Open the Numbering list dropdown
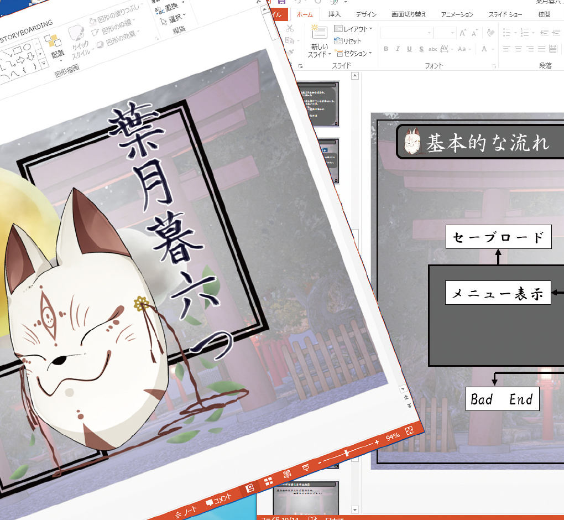Screen dimensions: 564x520 (x=528, y=33)
